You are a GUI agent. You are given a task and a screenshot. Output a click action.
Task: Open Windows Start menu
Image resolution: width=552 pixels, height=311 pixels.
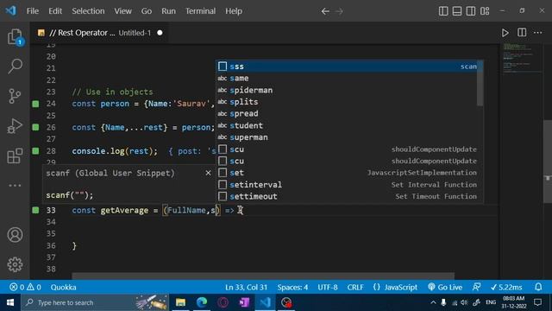point(10,302)
